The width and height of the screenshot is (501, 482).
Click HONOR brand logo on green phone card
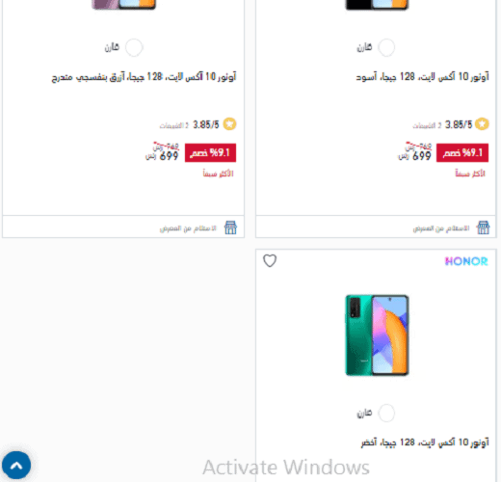click(x=466, y=261)
